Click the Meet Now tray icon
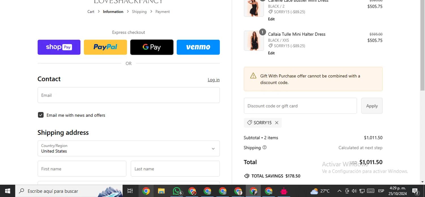425x197 pixels. [x=347, y=191]
